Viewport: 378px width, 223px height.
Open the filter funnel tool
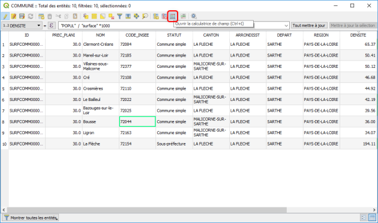click(x=119, y=16)
